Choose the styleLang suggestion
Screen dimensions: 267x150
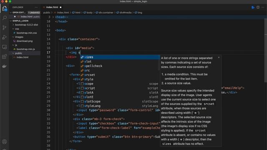[x=120, y=106]
